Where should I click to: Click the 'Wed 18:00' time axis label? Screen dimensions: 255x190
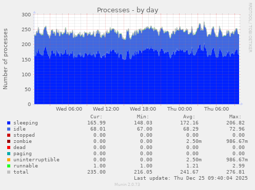point(143,109)
